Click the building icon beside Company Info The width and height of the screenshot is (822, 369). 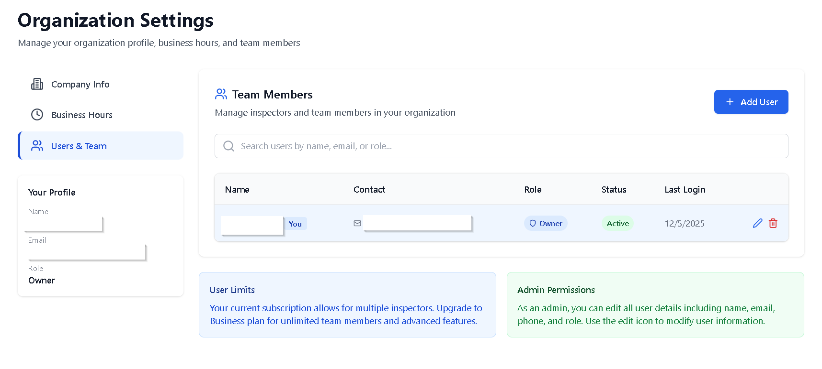point(37,84)
